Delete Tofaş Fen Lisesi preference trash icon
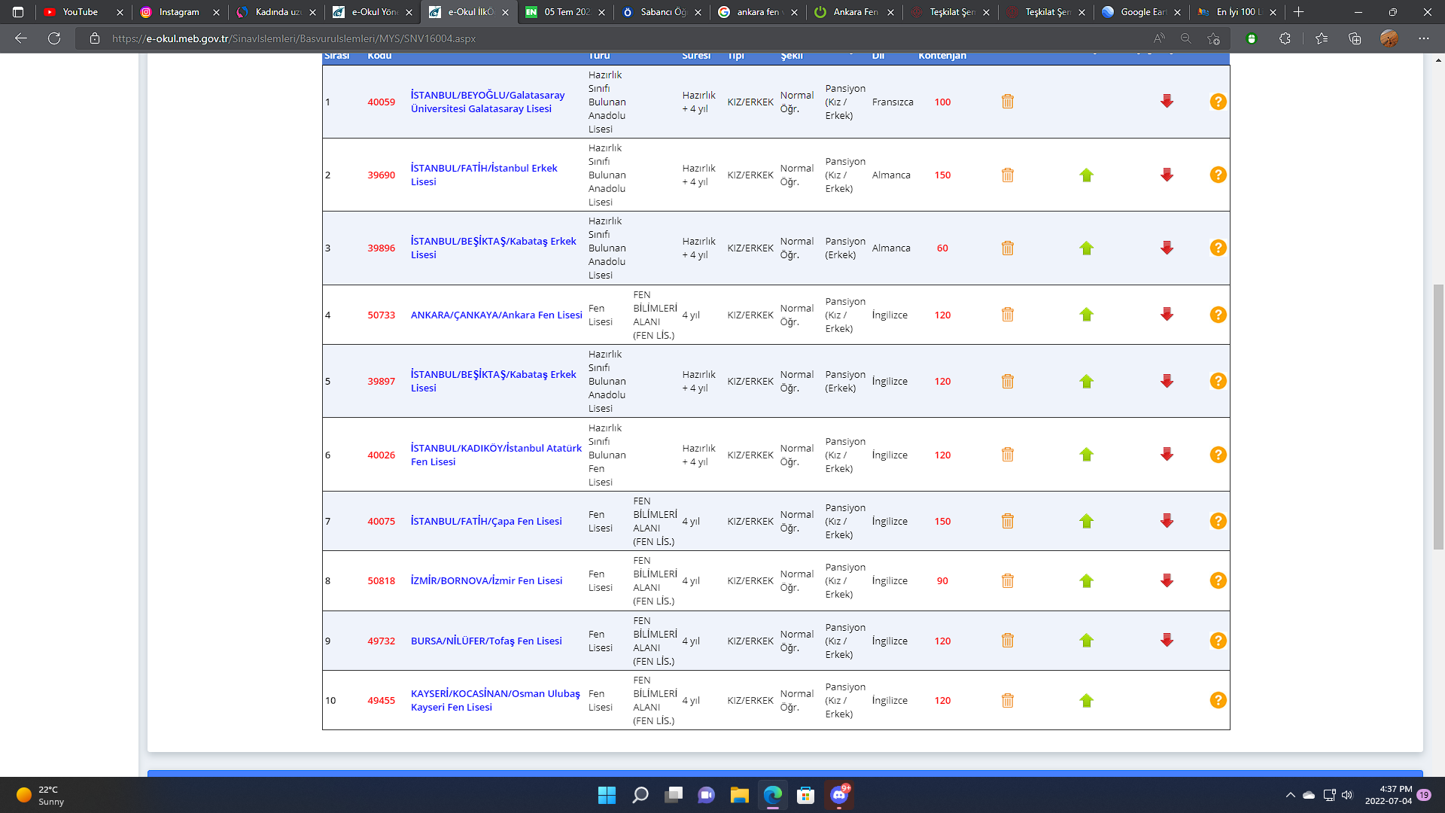The image size is (1445, 813). point(1007,641)
